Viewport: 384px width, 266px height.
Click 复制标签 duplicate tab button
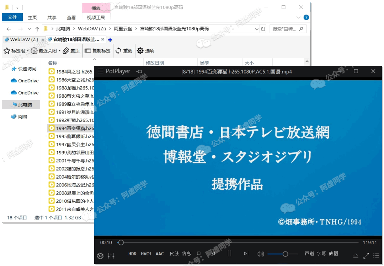[97, 51]
